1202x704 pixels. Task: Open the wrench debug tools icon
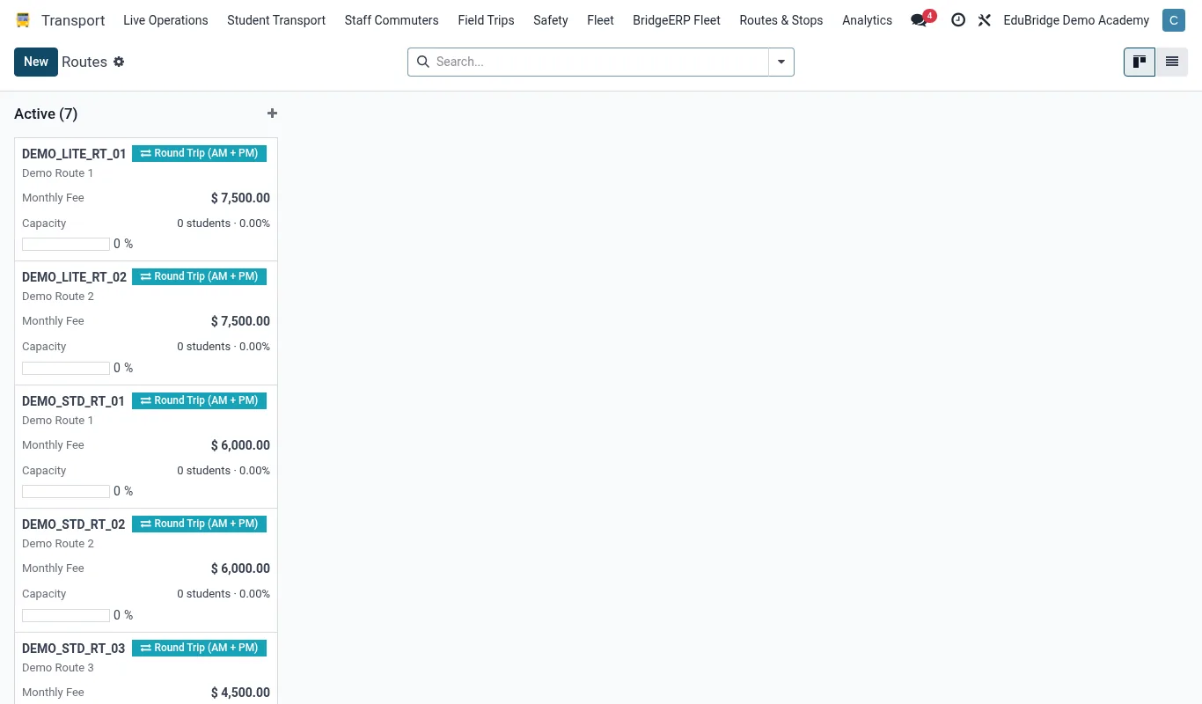pos(985,20)
